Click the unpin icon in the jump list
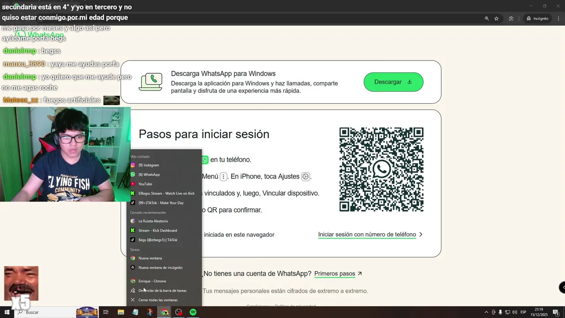Image resolution: width=565 pixels, height=318 pixels. [x=132, y=291]
